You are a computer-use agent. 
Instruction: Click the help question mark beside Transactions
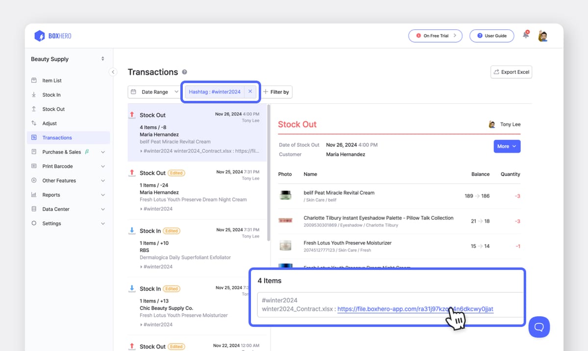point(185,72)
